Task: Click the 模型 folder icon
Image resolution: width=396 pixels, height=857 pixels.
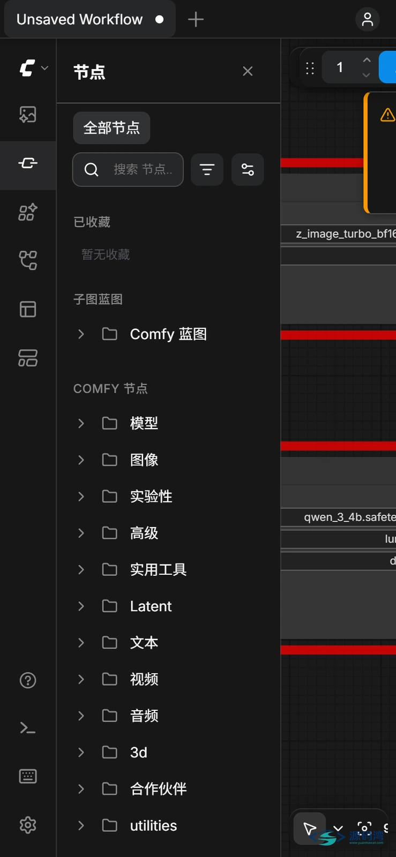Action: point(110,423)
